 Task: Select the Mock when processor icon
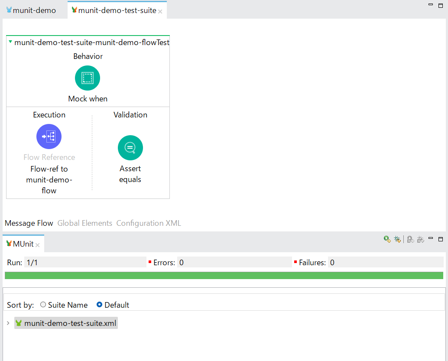click(x=88, y=78)
